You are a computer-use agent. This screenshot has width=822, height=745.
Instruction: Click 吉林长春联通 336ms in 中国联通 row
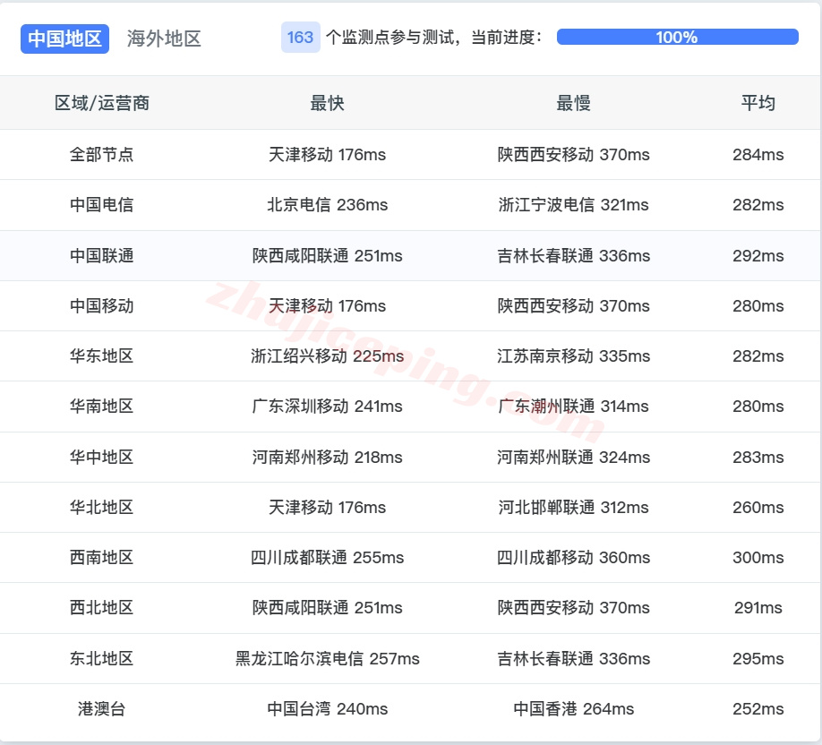click(x=573, y=256)
